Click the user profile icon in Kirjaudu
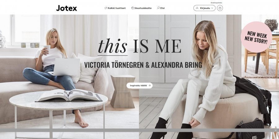Viewport: 279px width, 139px height. coord(197,8)
